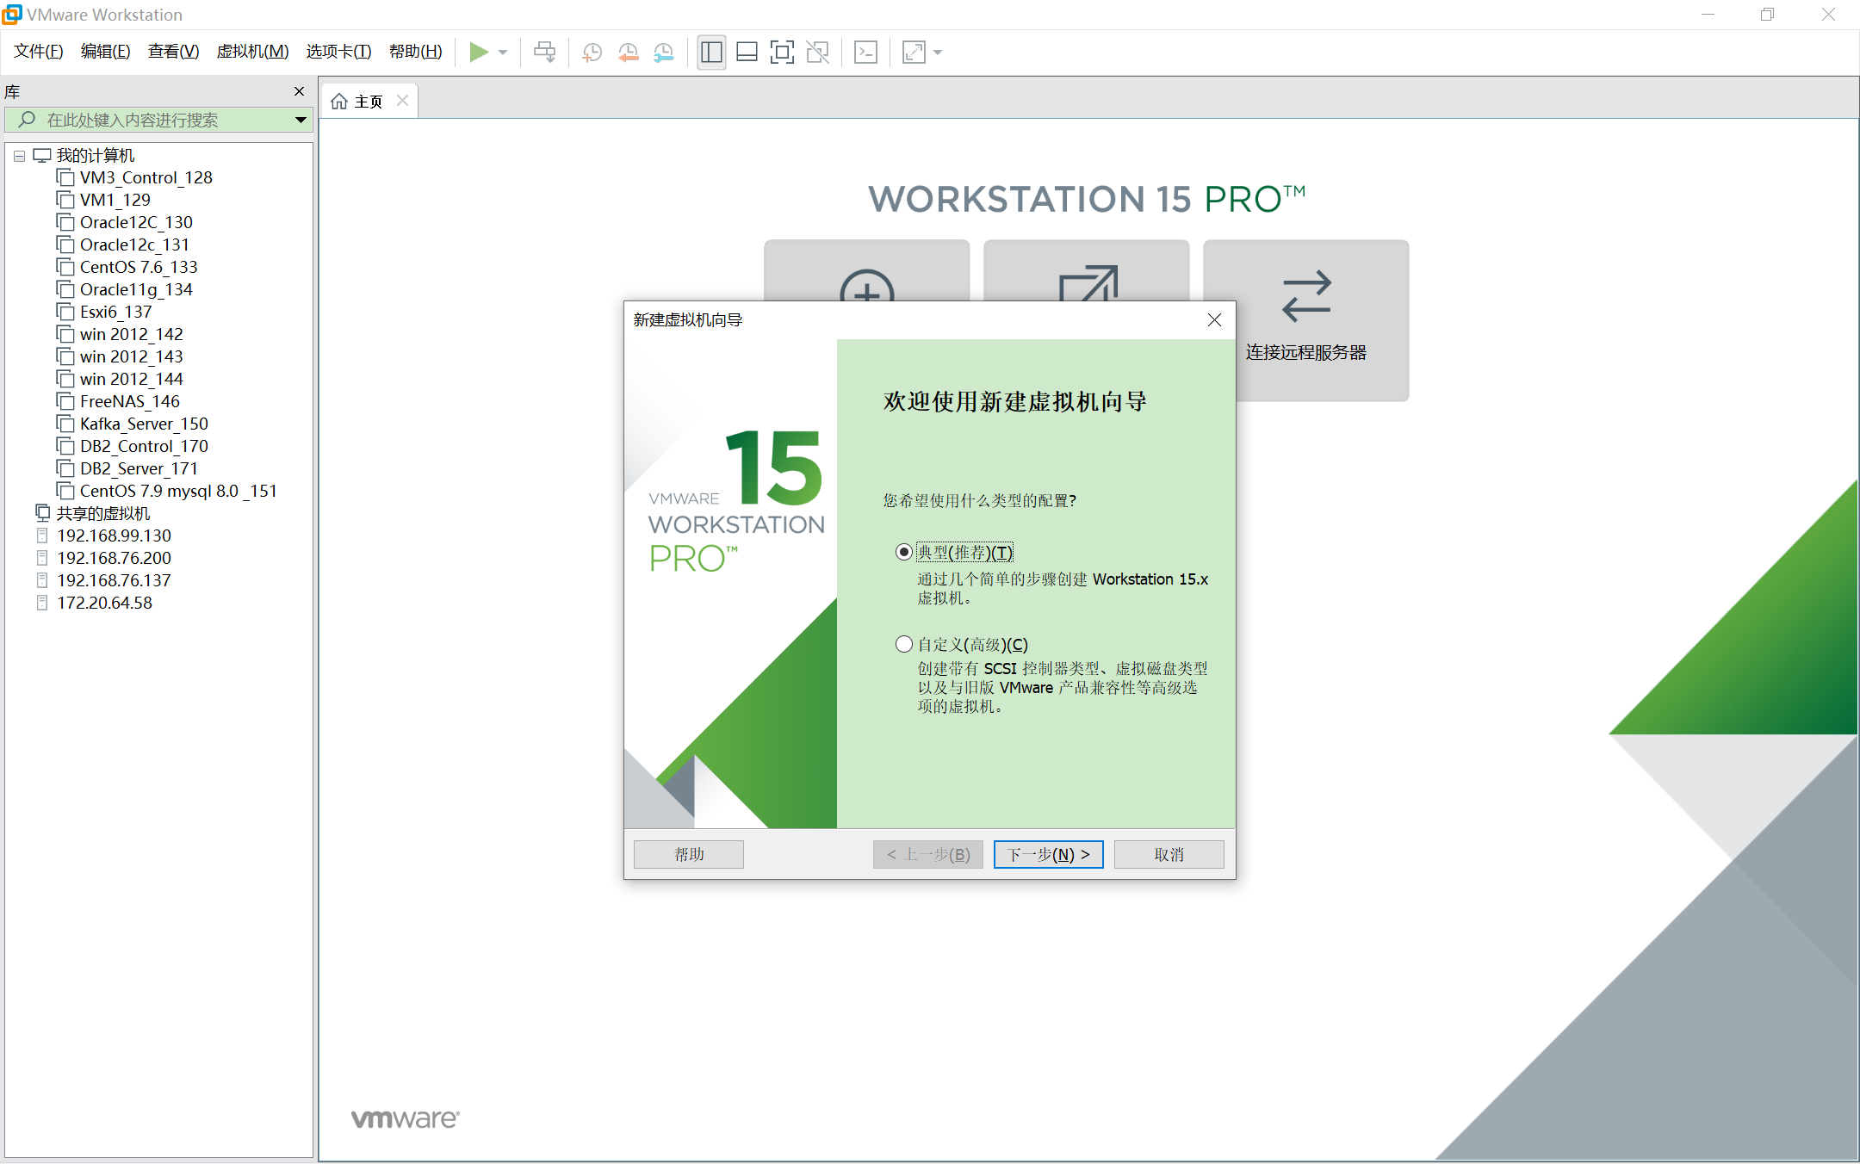The width and height of the screenshot is (1860, 1164).
Task: Open the stretch mode dropdown on the toolbar
Action: tap(936, 52)
